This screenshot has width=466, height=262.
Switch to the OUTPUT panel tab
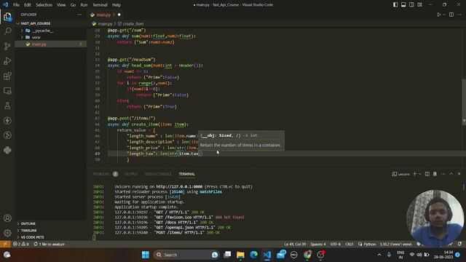coord(131,174)
